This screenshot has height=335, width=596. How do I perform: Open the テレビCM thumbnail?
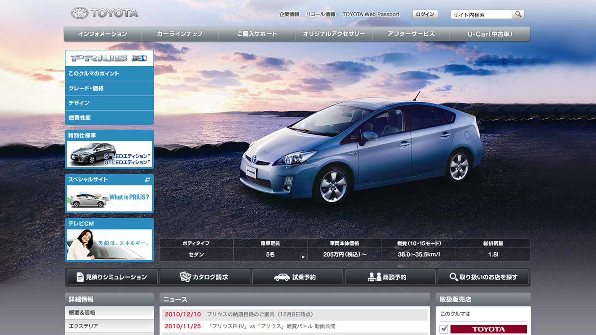pos(109,244)
